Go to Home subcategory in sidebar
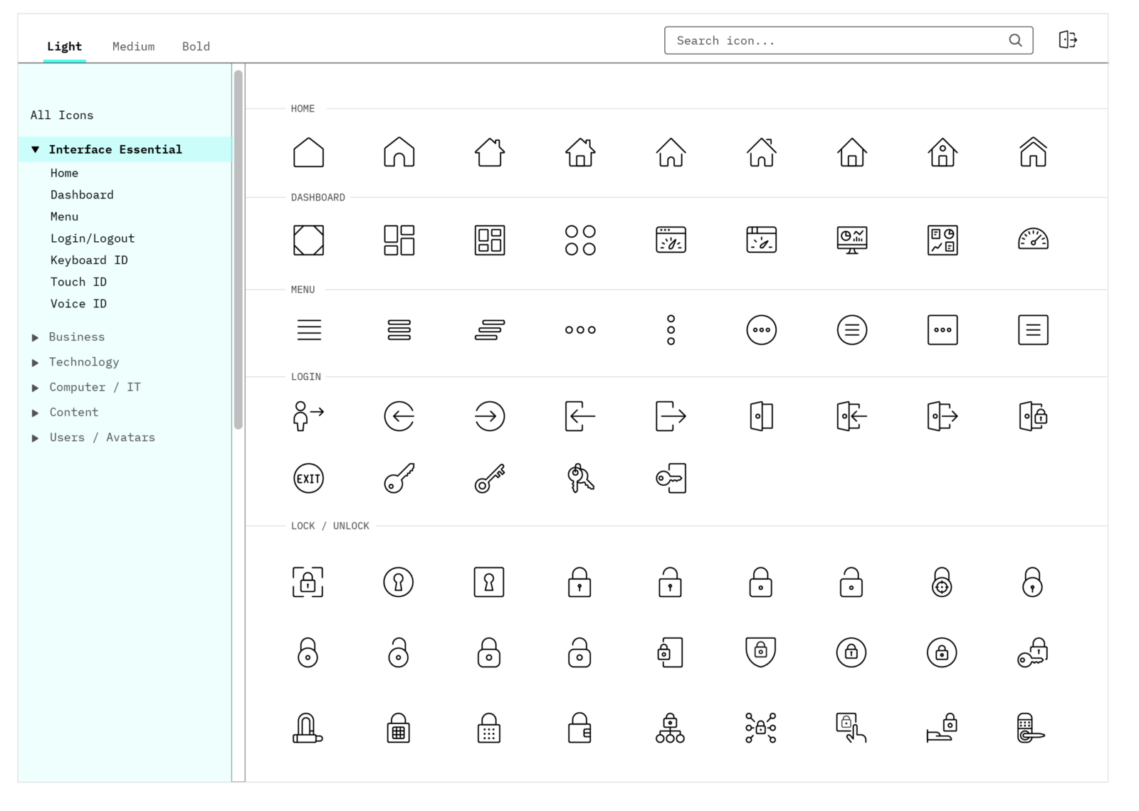 64,173
